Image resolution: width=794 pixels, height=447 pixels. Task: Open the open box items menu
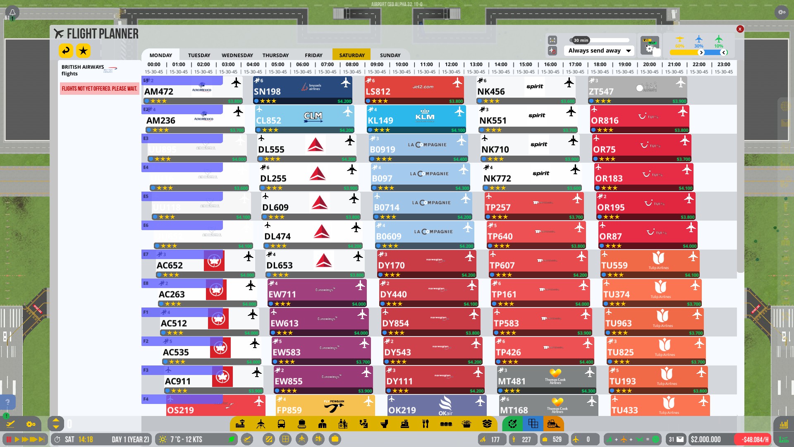pos(487,424)
